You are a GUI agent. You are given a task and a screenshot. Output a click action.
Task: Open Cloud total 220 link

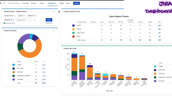coord(159,26)
